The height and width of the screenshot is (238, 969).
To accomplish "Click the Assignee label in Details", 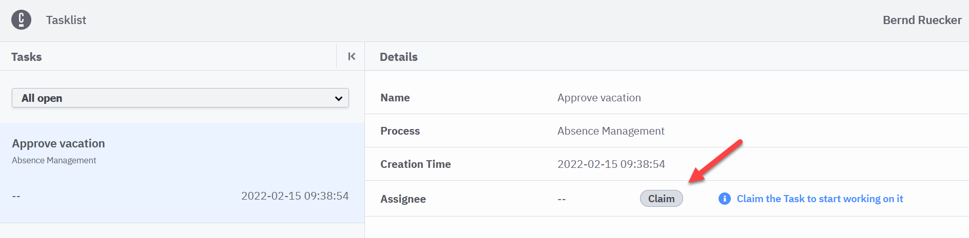I will [403, 199].
